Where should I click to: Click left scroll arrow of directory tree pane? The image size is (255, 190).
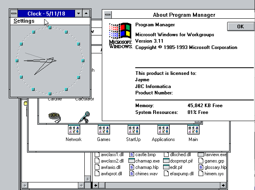(x=25, y=186)
